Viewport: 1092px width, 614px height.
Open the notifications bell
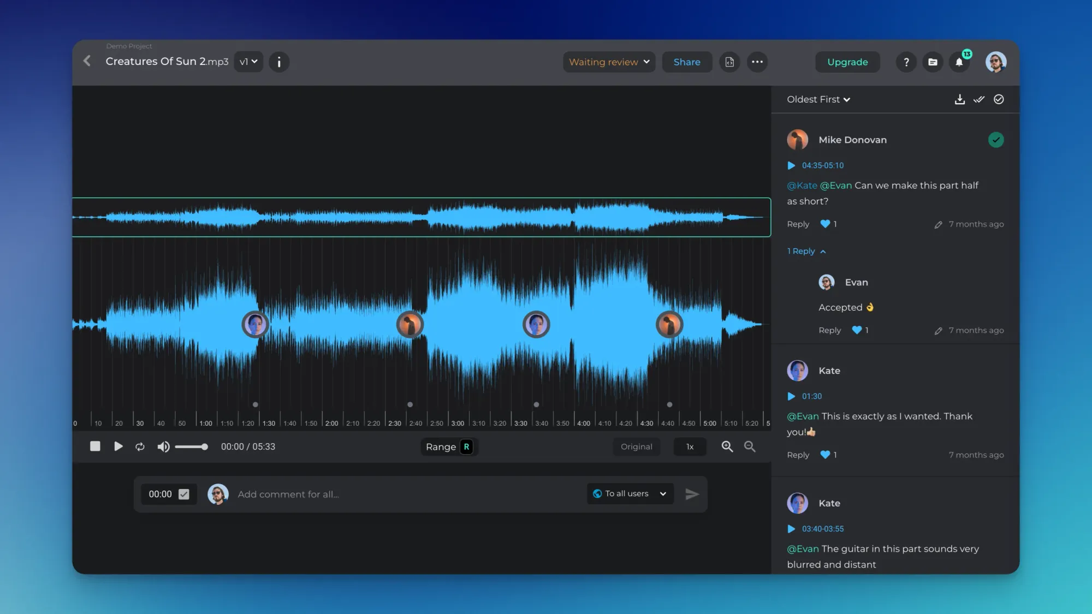(959, 62)
